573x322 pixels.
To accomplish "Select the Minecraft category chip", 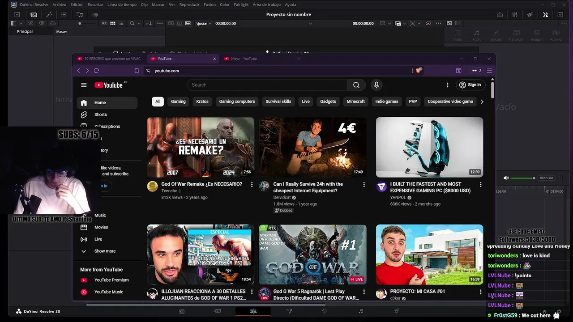I will coord(355,102).
